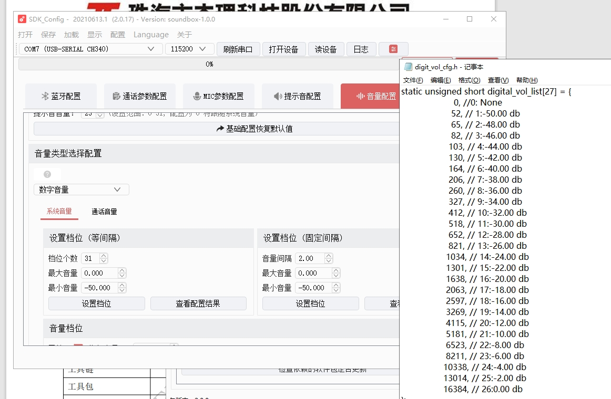Click the SDK_Config app icon in title bar

coord(22,19)
